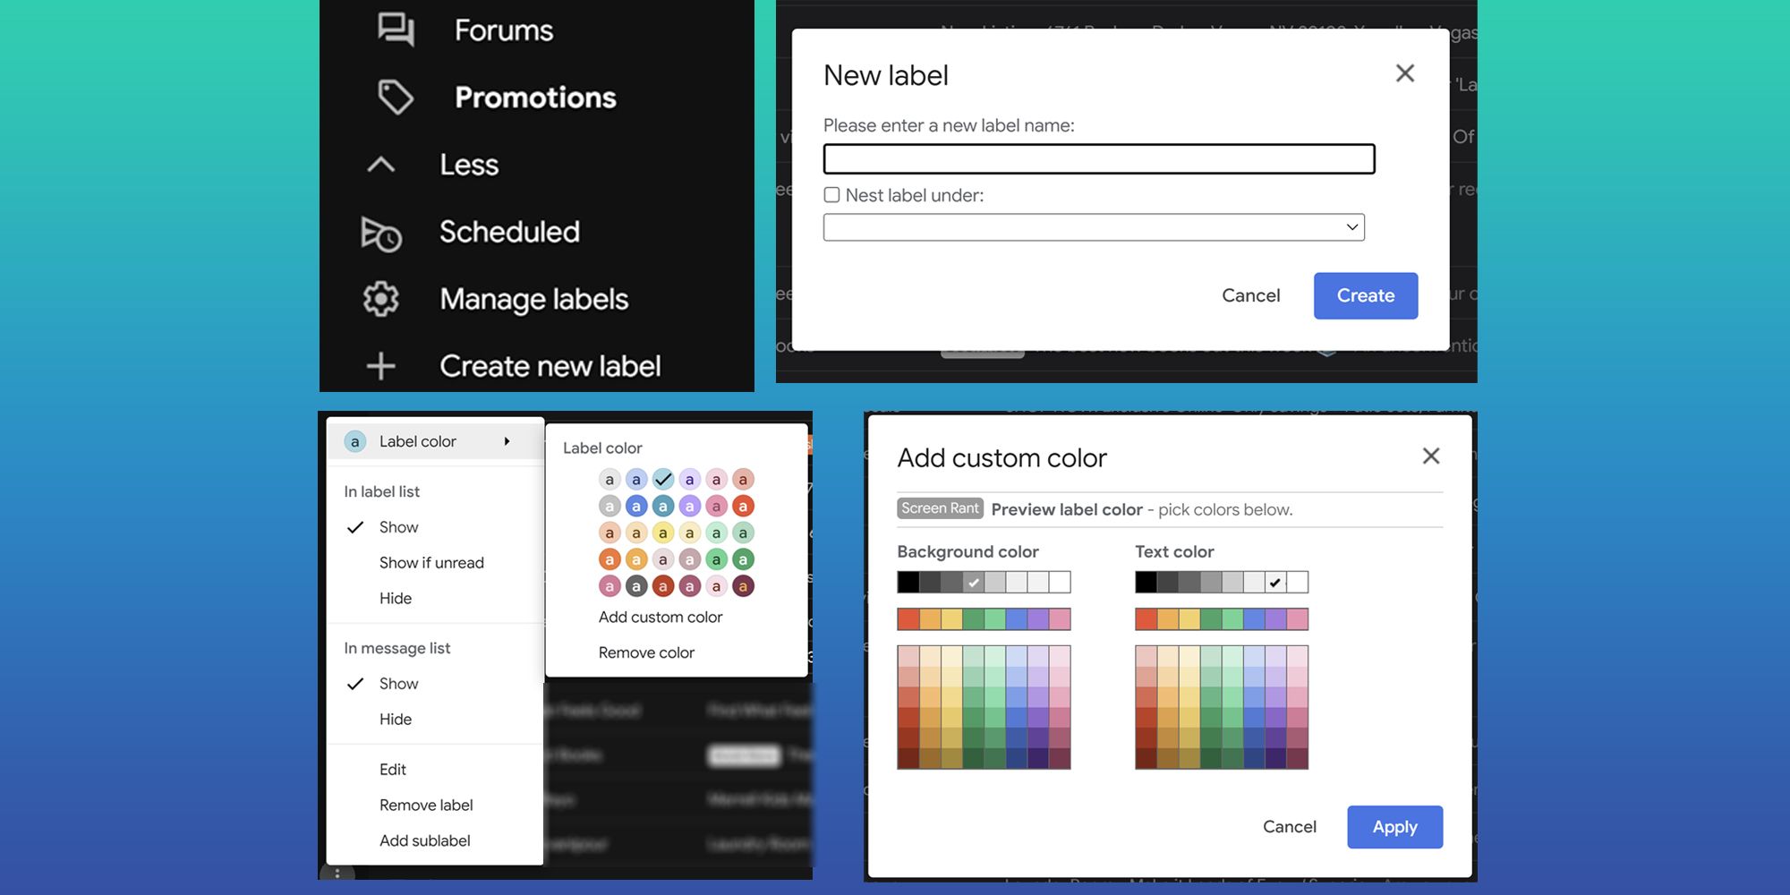Close the Add custom color dialog
Viewport: 1790px width, 895px height.
(1430, 456)
